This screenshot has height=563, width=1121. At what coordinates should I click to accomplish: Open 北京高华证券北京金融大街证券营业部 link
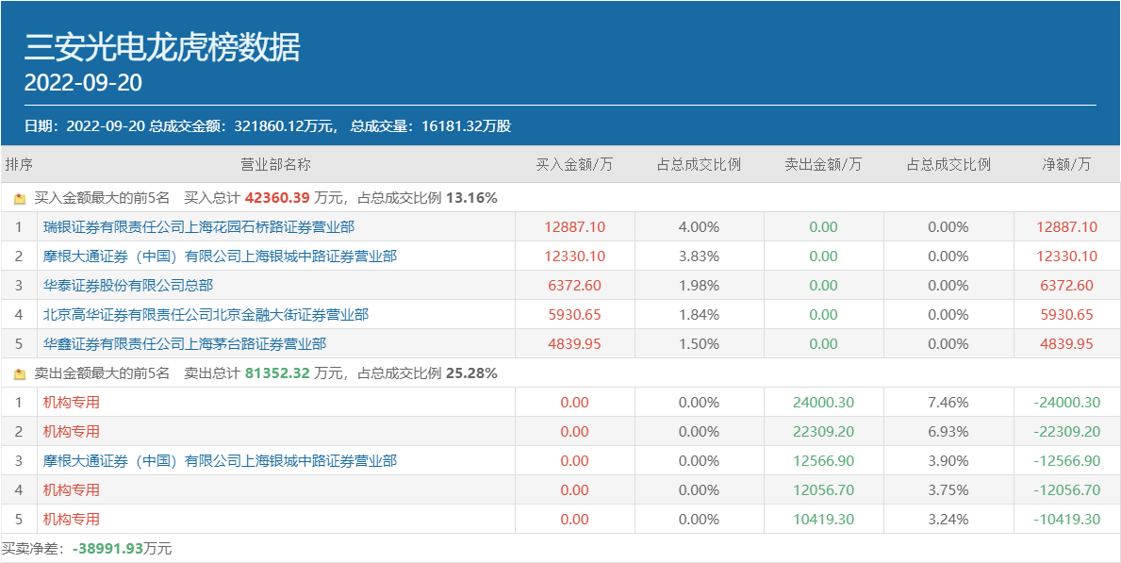click(206, 315)
